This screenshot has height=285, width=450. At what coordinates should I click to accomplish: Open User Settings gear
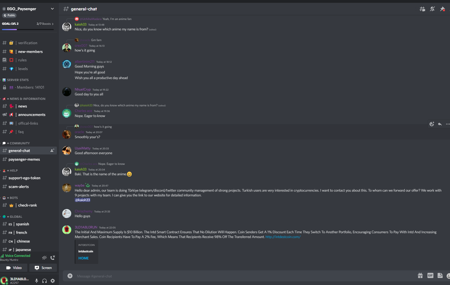pyautogui.click(x=53, y=280)
